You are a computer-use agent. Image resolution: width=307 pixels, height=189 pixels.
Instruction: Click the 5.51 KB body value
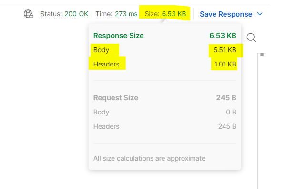coord(225,50)
